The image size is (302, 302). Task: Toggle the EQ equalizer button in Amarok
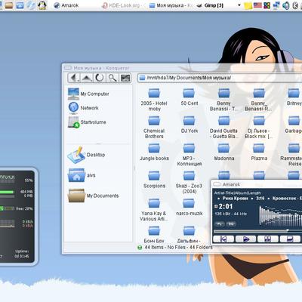point(231,223)
